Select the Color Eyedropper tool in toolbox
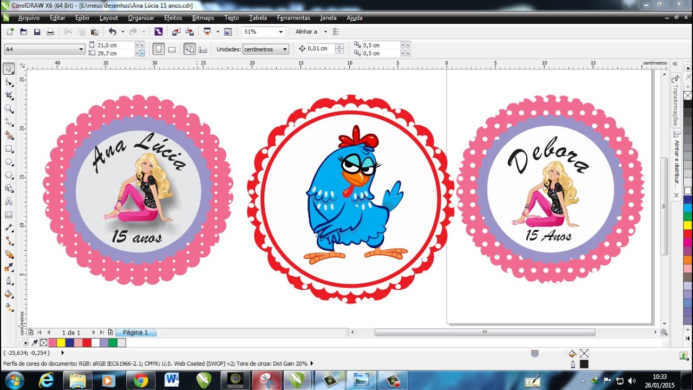The image size is (693, 390). (9, 268)
